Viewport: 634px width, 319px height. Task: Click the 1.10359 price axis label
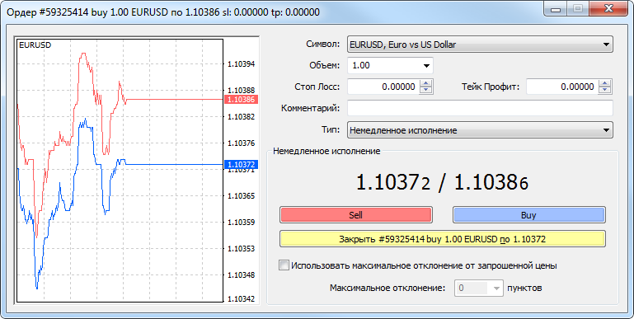point(242,223)
